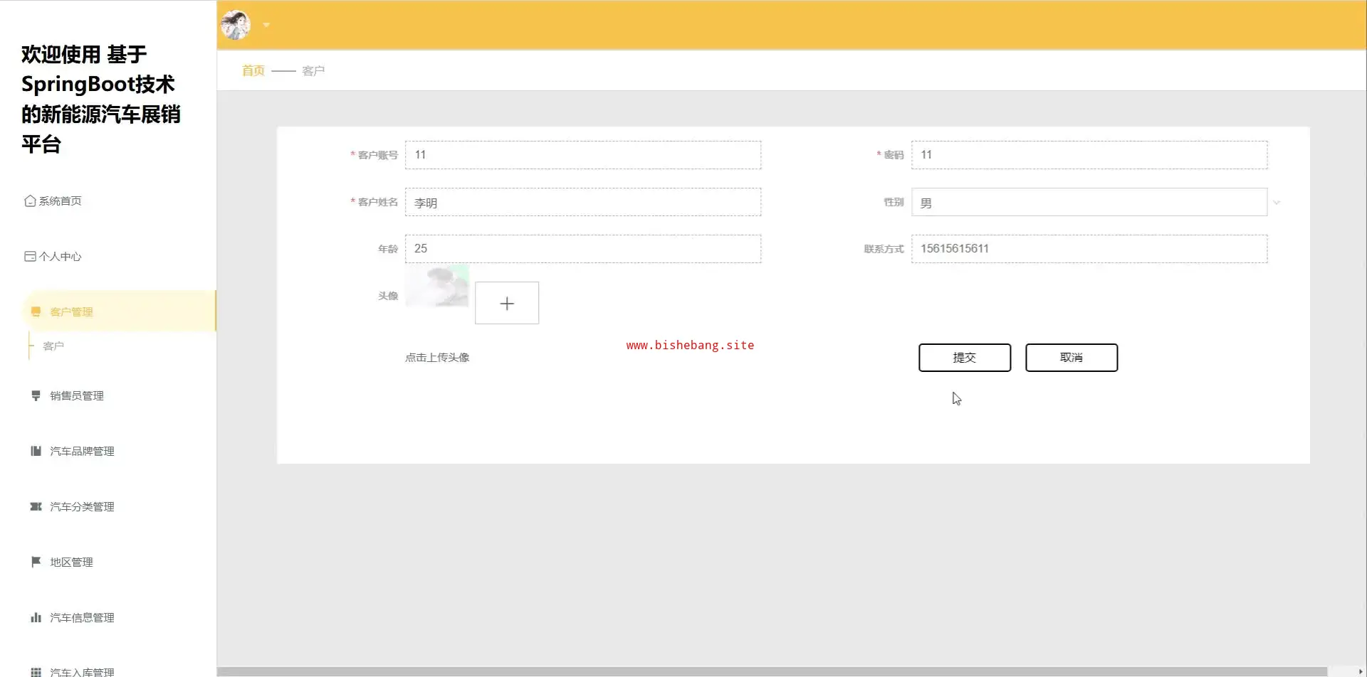Image resolution: width=1367 pixels, height=677 pixels.
Task: Focus the 联系方式 input field
Action: [x=1089, y=249]
